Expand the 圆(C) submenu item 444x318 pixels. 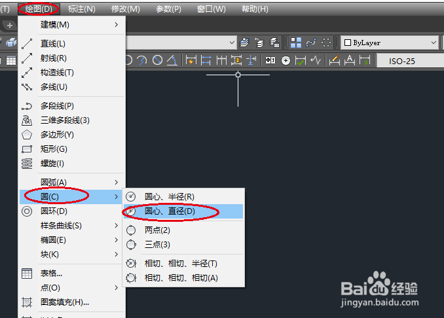click(72, 197)
